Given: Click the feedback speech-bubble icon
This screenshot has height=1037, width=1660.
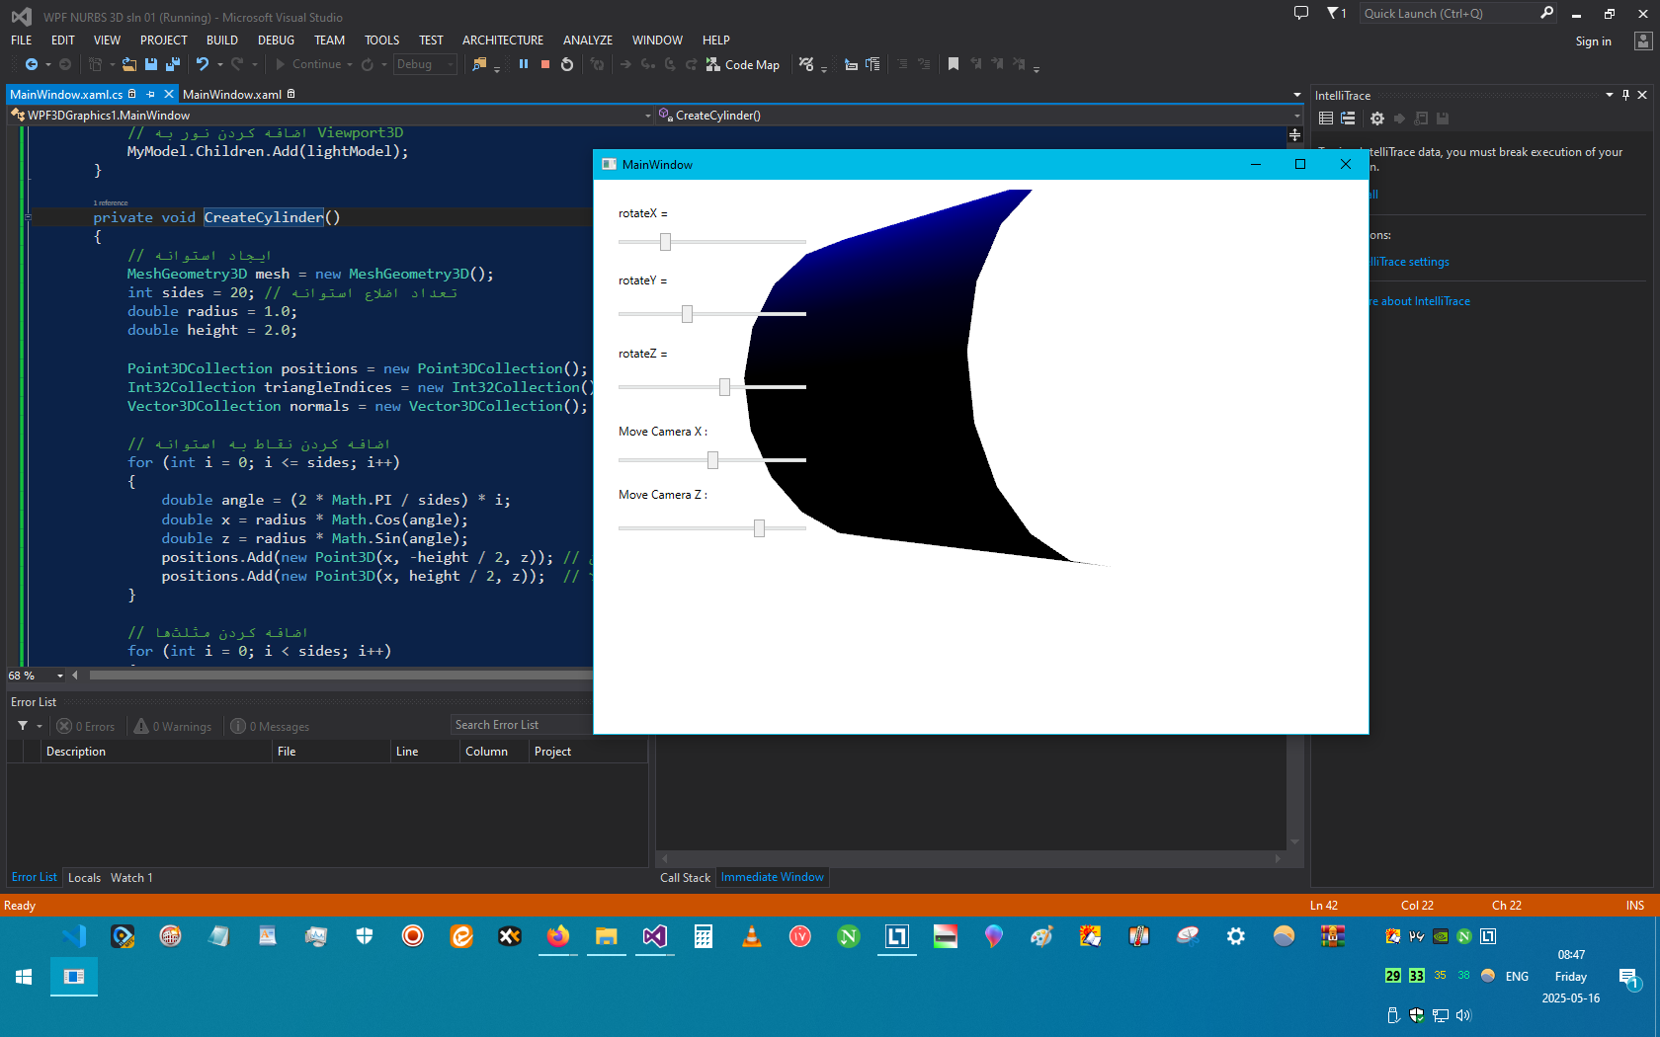Looking at the screenshot, I should coord(1301,13).
